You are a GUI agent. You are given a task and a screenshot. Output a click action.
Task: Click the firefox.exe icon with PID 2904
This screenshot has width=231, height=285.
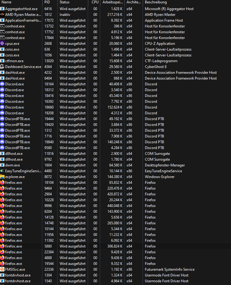pyautogui.click(x=2, y=194)
